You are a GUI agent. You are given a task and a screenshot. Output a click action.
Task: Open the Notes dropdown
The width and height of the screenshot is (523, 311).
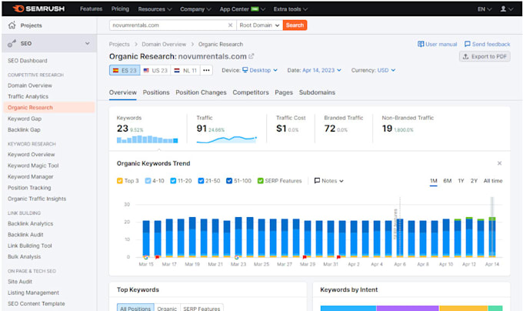click(329, 181)
